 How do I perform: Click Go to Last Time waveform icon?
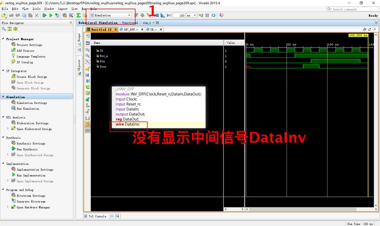(x=87, y=81)
